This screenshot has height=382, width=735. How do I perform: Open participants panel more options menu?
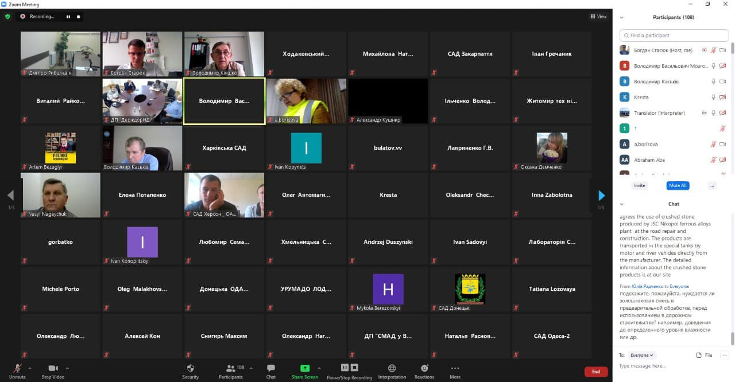(712, 186)
